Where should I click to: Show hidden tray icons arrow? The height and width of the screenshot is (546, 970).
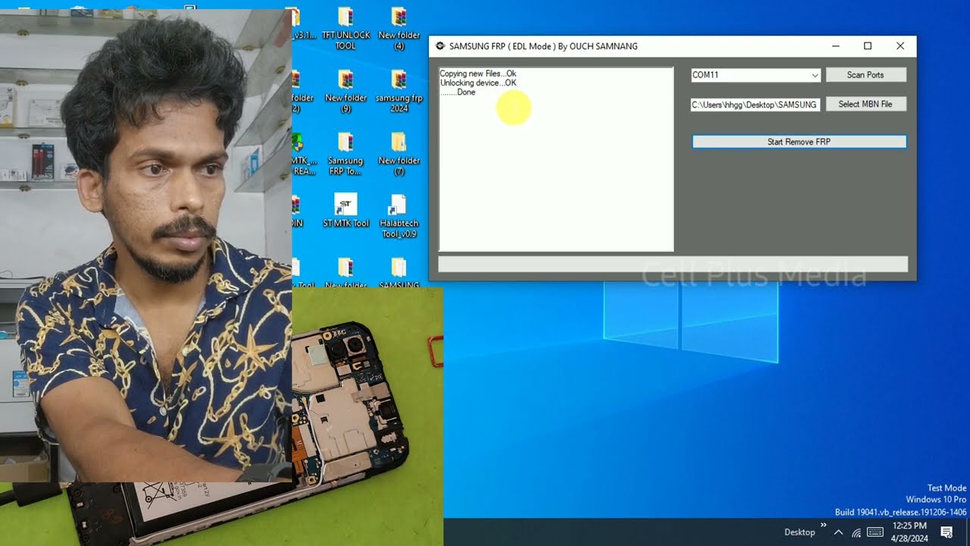(x=838, y=532)
